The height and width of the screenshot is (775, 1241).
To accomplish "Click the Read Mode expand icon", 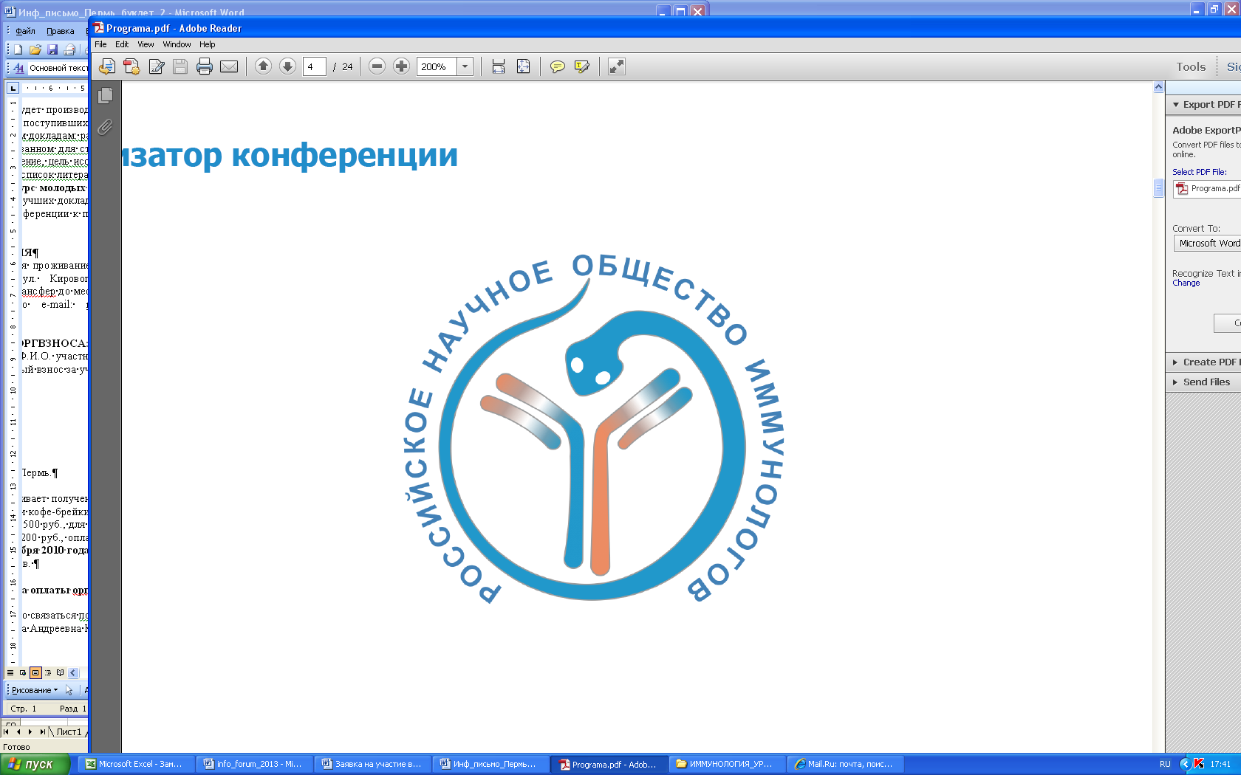I will tap(616, 66).
